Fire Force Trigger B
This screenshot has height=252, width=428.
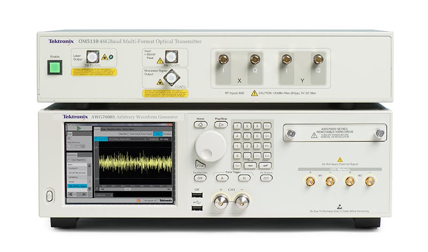click(x=244, y=178)
